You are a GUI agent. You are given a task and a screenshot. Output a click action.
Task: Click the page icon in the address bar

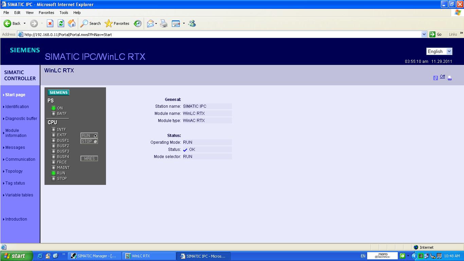point(20,34)
